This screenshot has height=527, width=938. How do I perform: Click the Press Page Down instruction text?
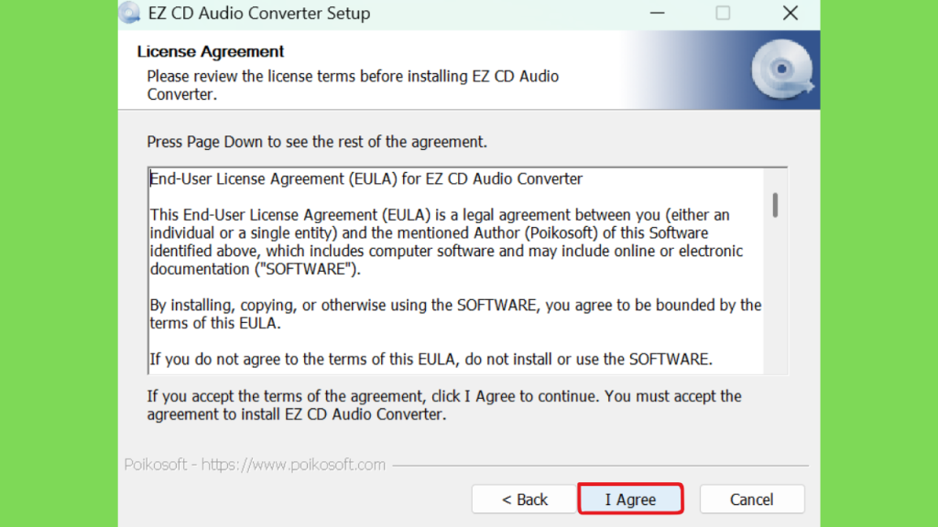click(317, 142)
